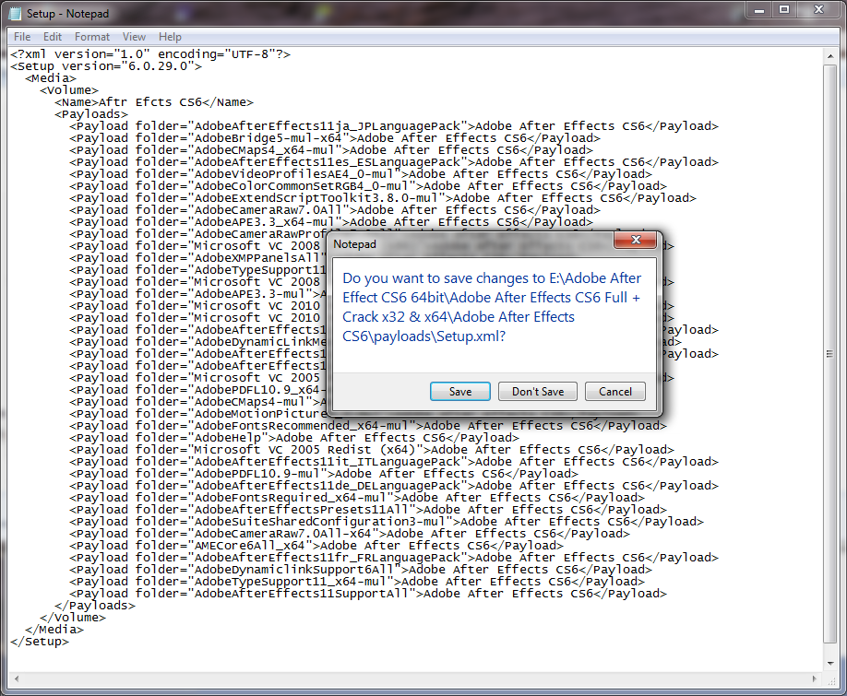Click the AdobeAfterEffectsPresets11All payload line

point(368,509)
